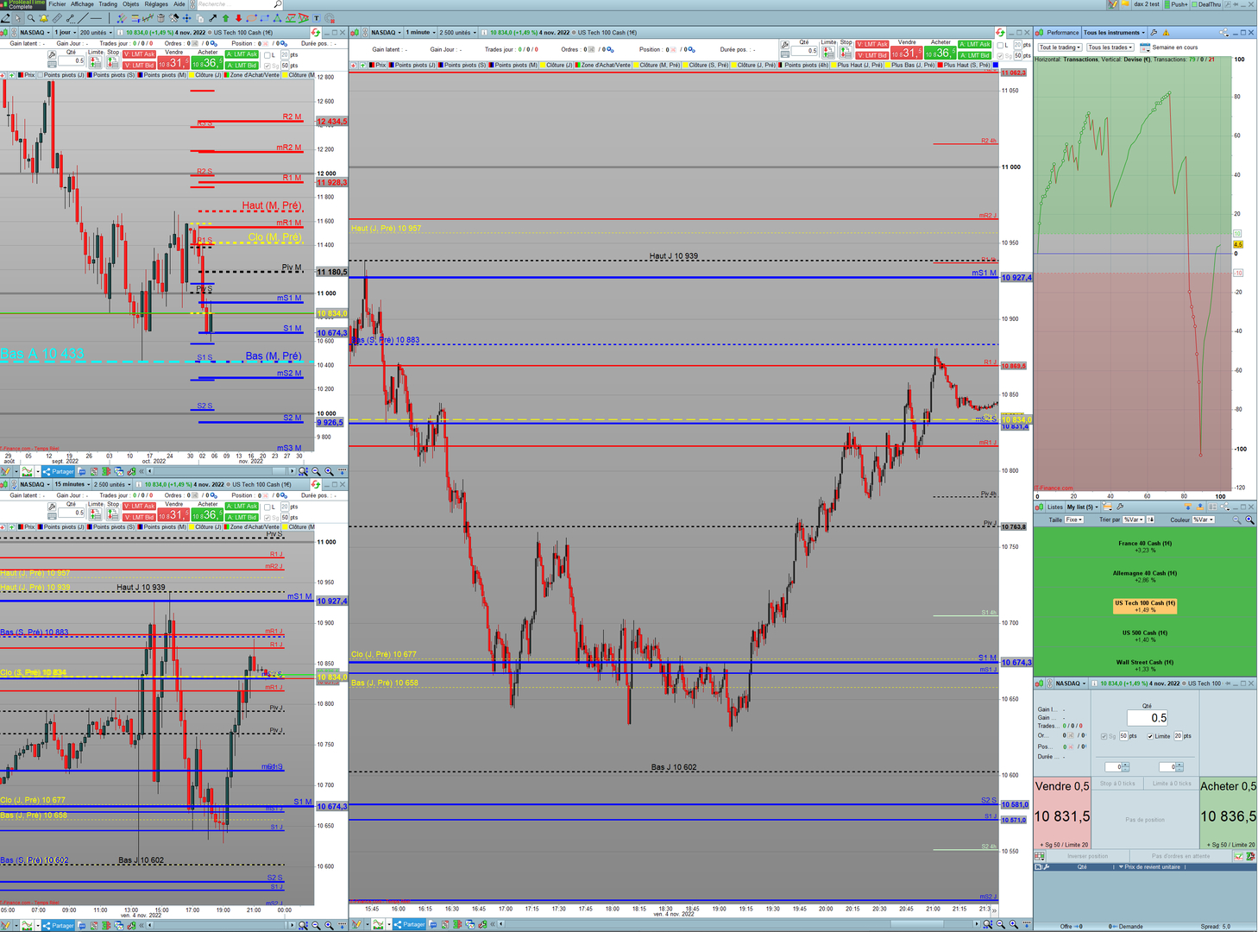This screenshot has height=932, width=1258.
Task: Select the pencil drawing tool in the main toolbar
Action: (x=7, y=17)
